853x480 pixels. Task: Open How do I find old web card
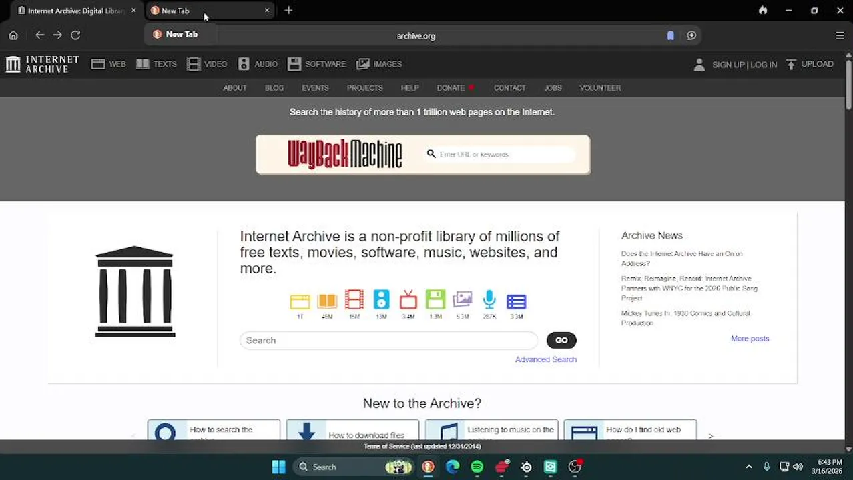click(x=630, y=431)
